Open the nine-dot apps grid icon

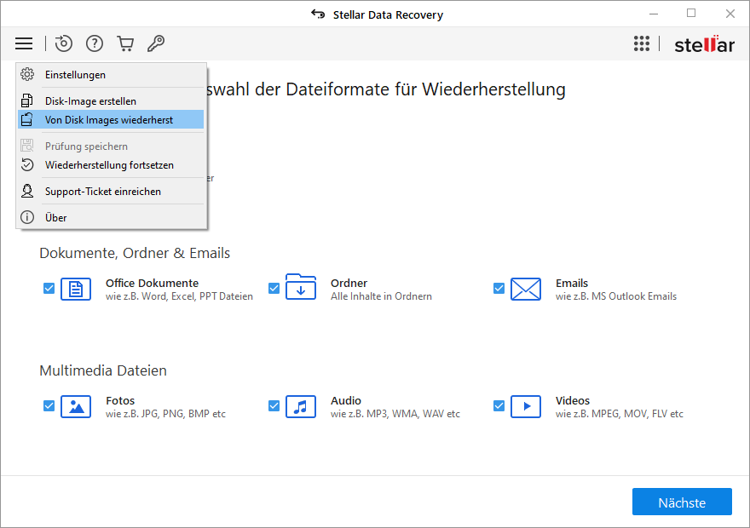coord(642,43)
